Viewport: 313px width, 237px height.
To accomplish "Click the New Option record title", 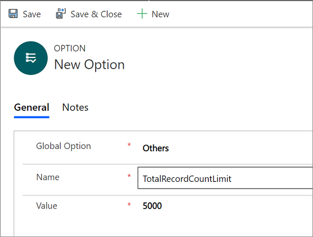I will point(89,65).
